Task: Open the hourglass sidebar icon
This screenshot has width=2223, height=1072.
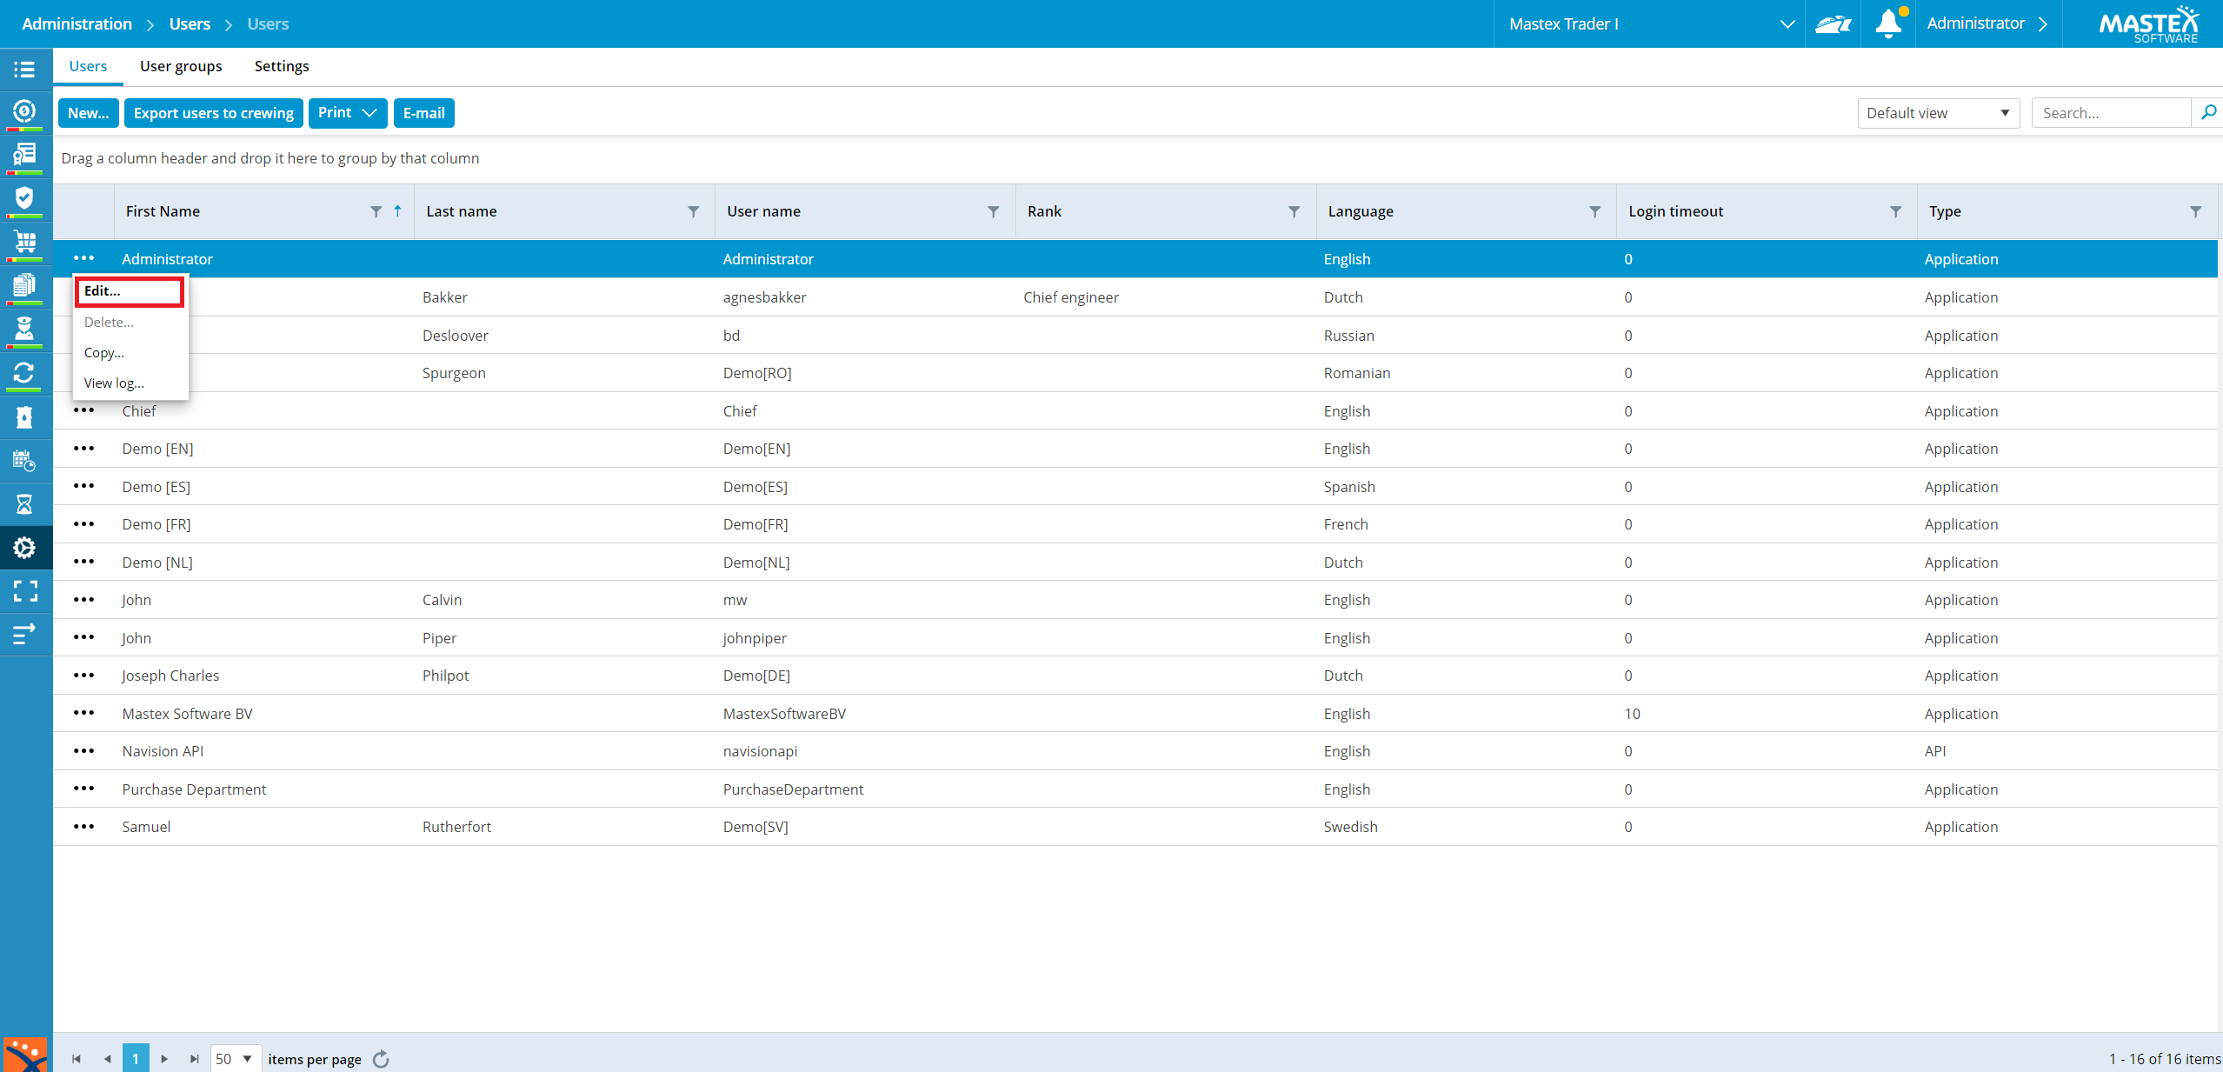Action: [24, 504]
